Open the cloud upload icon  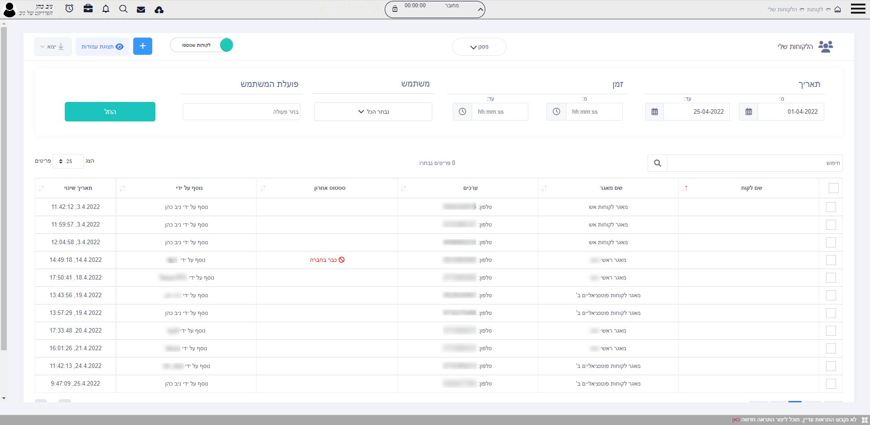tap(159, 10)
